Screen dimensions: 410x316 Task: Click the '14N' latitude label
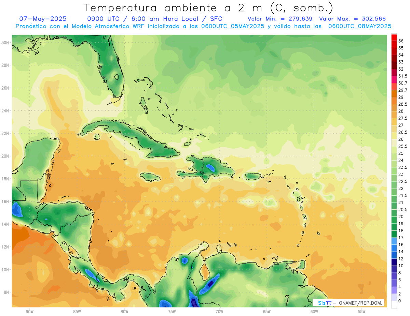(x=5, y=224)
